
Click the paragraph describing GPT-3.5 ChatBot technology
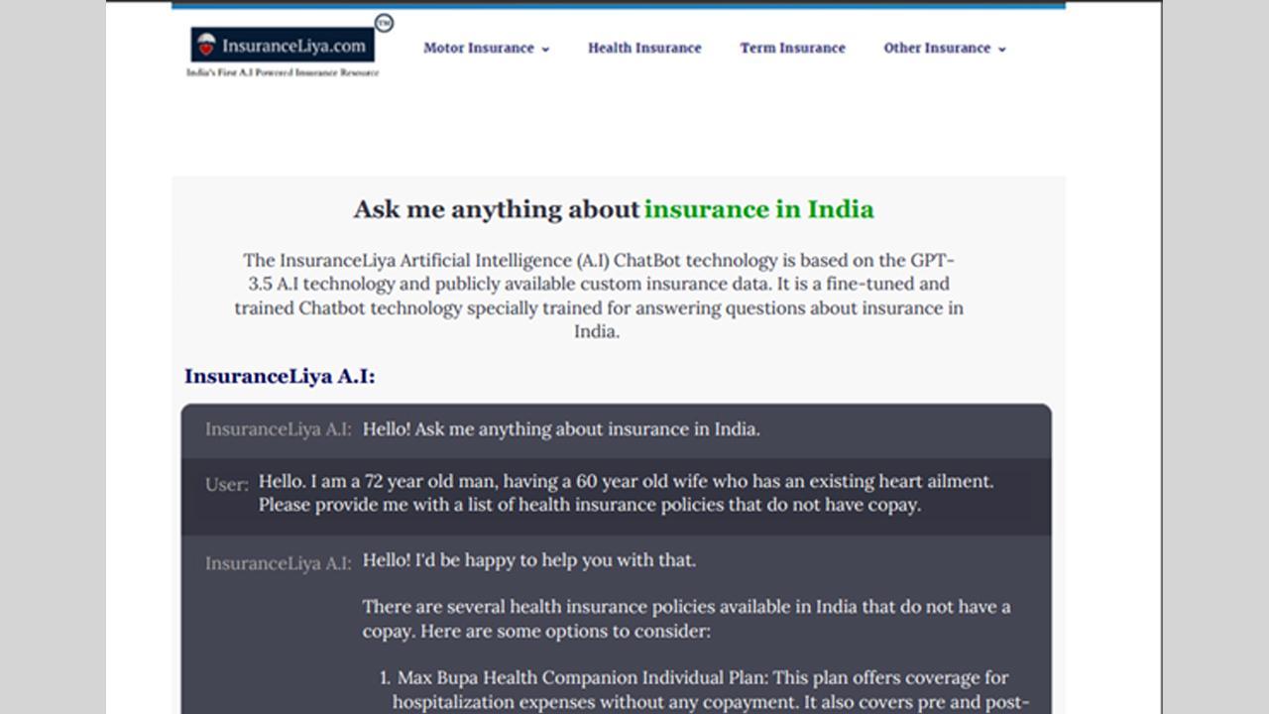pyautogui.click(x=599, y=296)
